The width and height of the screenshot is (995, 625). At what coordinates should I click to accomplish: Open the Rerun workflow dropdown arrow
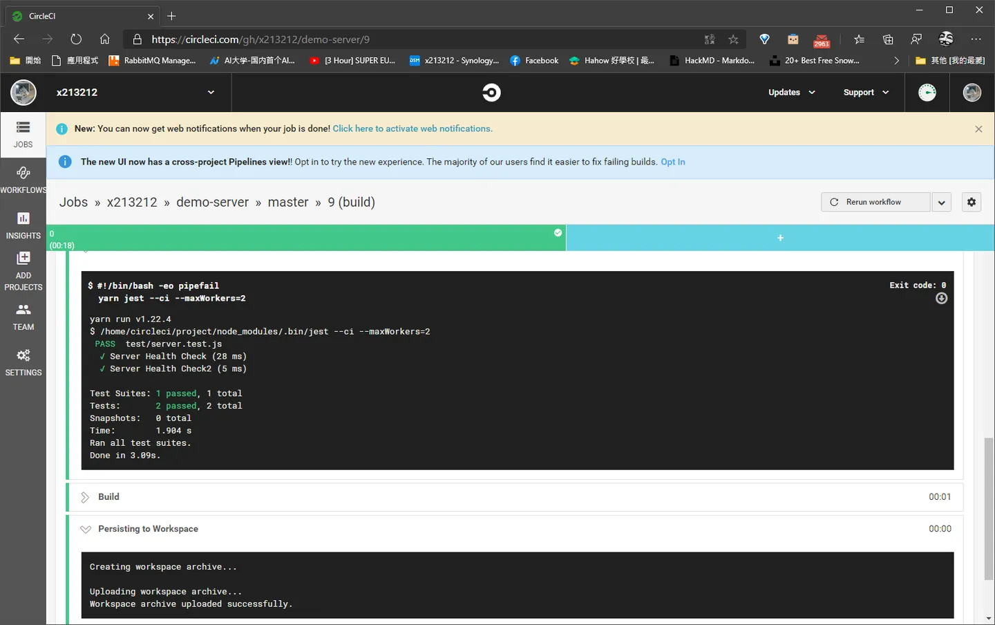pyautogui.click(x=941, y=202)
